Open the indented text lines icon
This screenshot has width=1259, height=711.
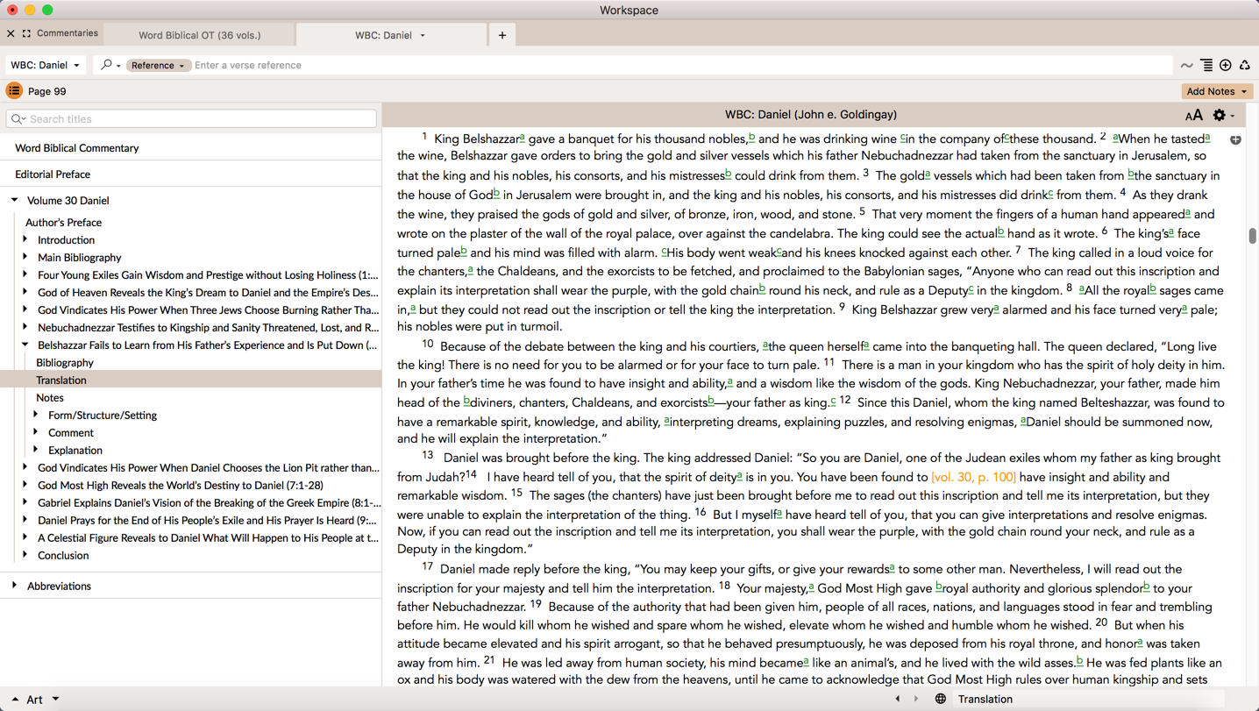pyautogui.click(x=1206, y=66)
